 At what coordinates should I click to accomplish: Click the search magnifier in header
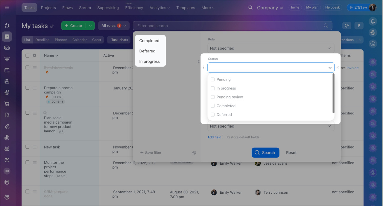[250, 7]
